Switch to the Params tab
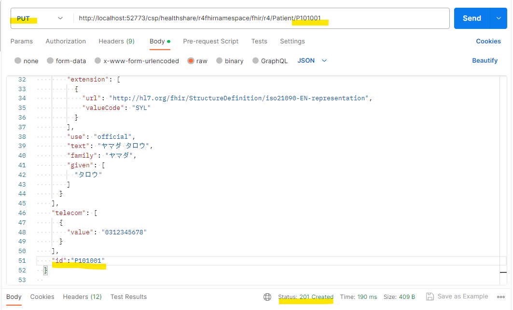The height and width of the screenshot is (310, 513). 22,41
